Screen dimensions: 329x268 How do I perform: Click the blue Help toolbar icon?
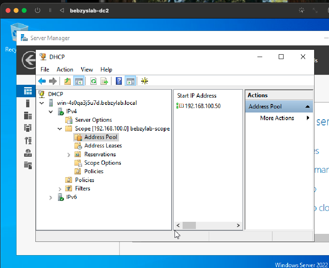(x=119, y=81)
